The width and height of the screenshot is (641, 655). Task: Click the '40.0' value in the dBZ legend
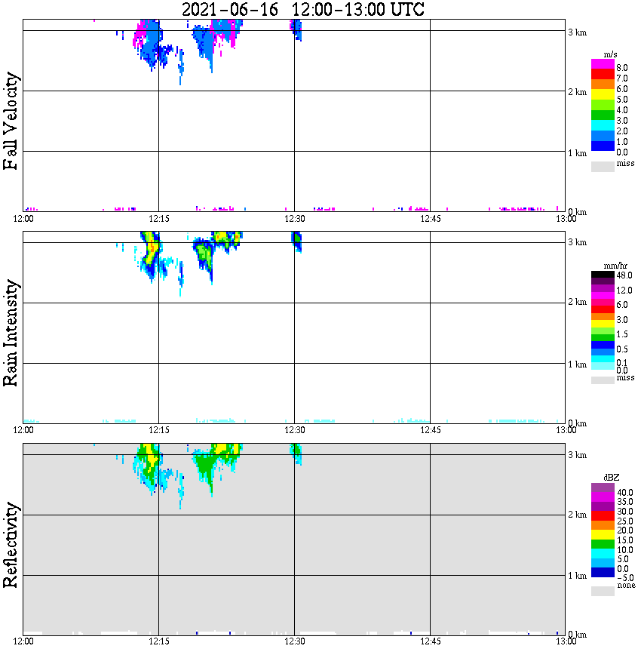tap(624, 493)
